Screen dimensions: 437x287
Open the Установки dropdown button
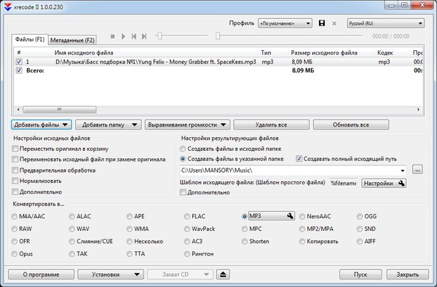tap(111, 275)
